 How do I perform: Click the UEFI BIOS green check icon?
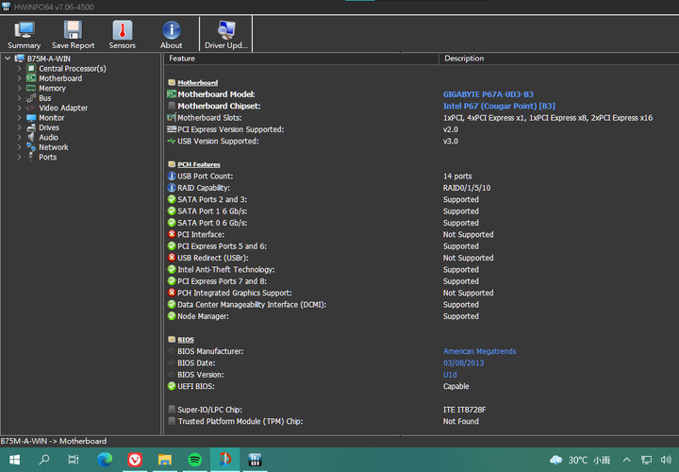tap(172, 386)
